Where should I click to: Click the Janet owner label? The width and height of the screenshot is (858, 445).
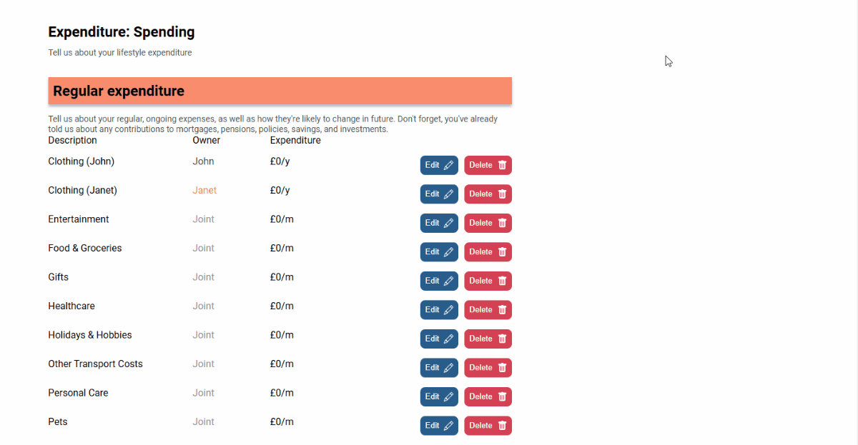point(204,191)
